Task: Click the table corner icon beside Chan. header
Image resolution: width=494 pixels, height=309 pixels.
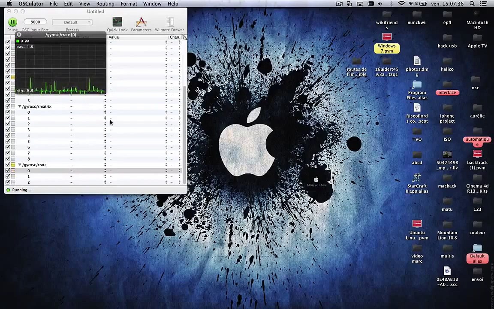Action: (x=185, y=37)
